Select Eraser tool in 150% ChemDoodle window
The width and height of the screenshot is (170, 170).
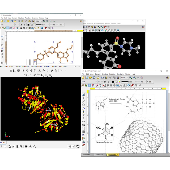click(x=14, y=28)
